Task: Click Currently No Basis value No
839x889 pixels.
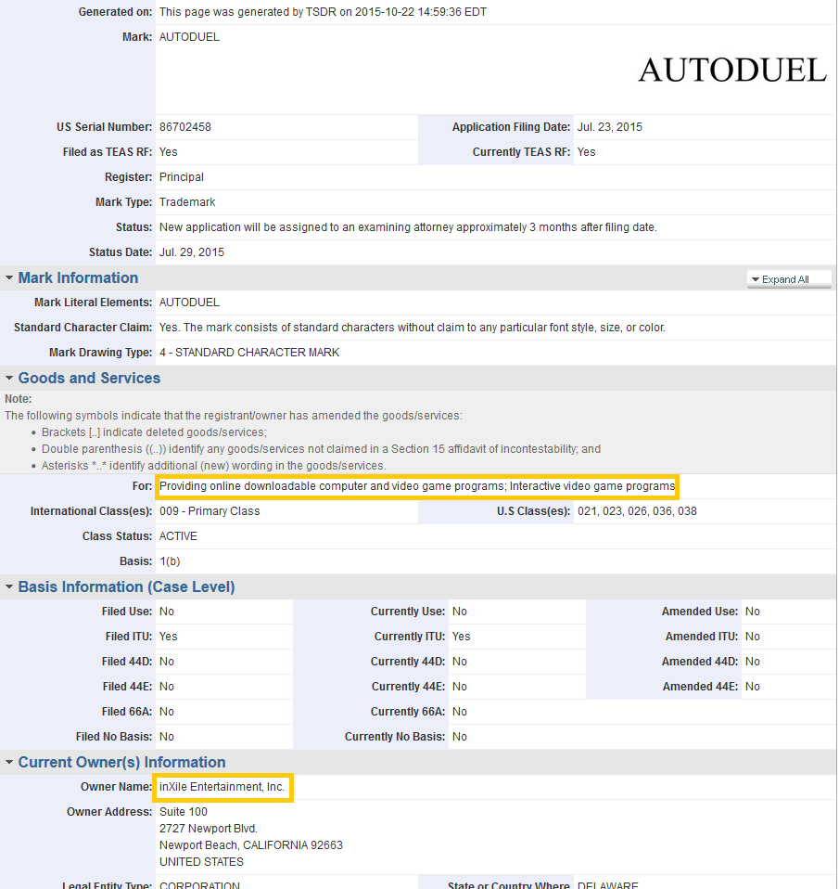Action: [460, 737]
